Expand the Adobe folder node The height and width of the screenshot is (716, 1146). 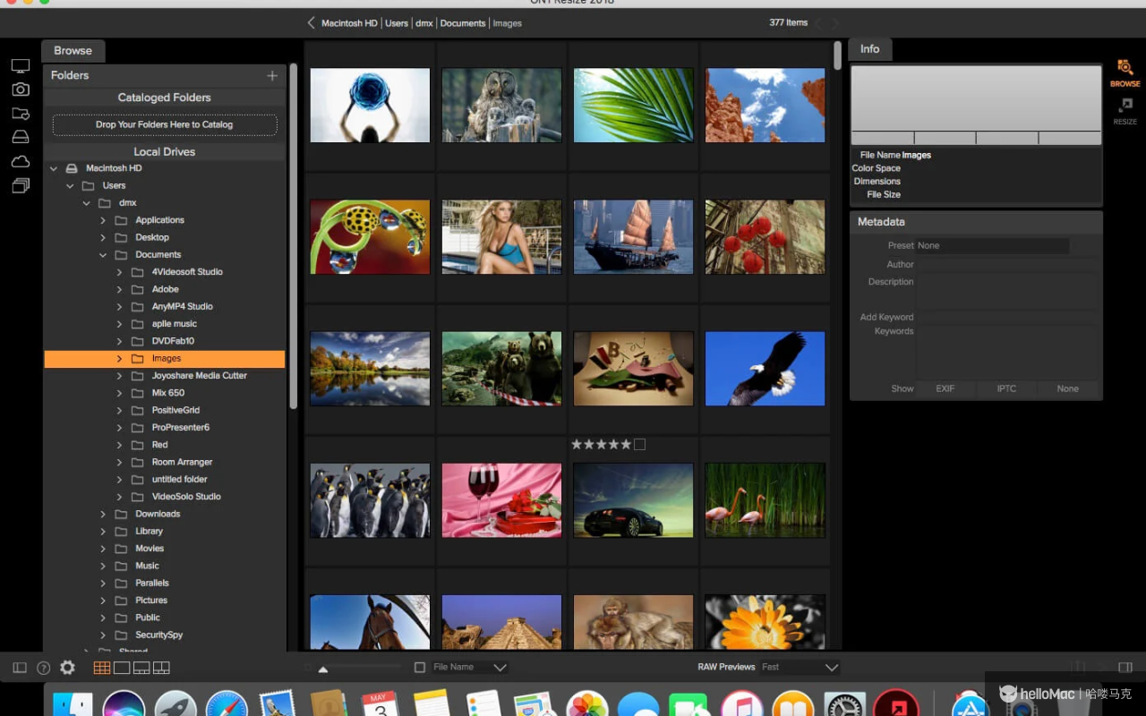pyautogui.click(x=119, y=289)
